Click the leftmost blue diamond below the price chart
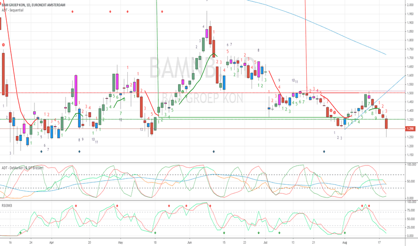The height and width of the screenshot is (246, 418). [41, 152]
